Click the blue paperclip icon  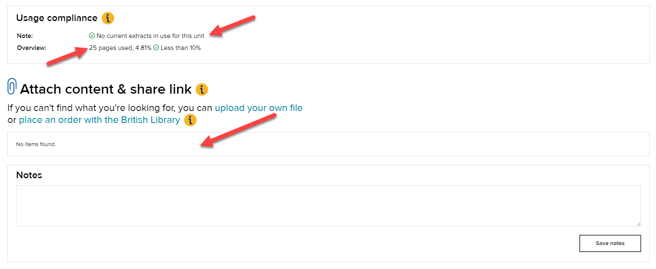pyautogui.click(x=12, y=87)
